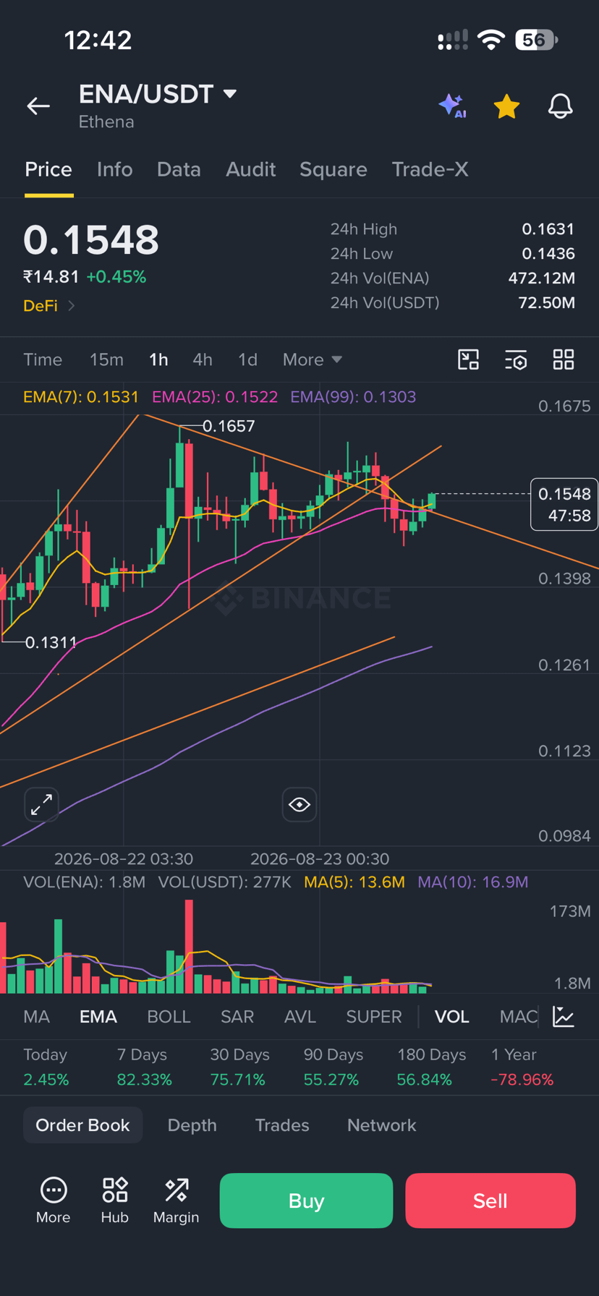Tap the MA(5) 13.6M volume label
The image size is (599, 1296).
354,882
